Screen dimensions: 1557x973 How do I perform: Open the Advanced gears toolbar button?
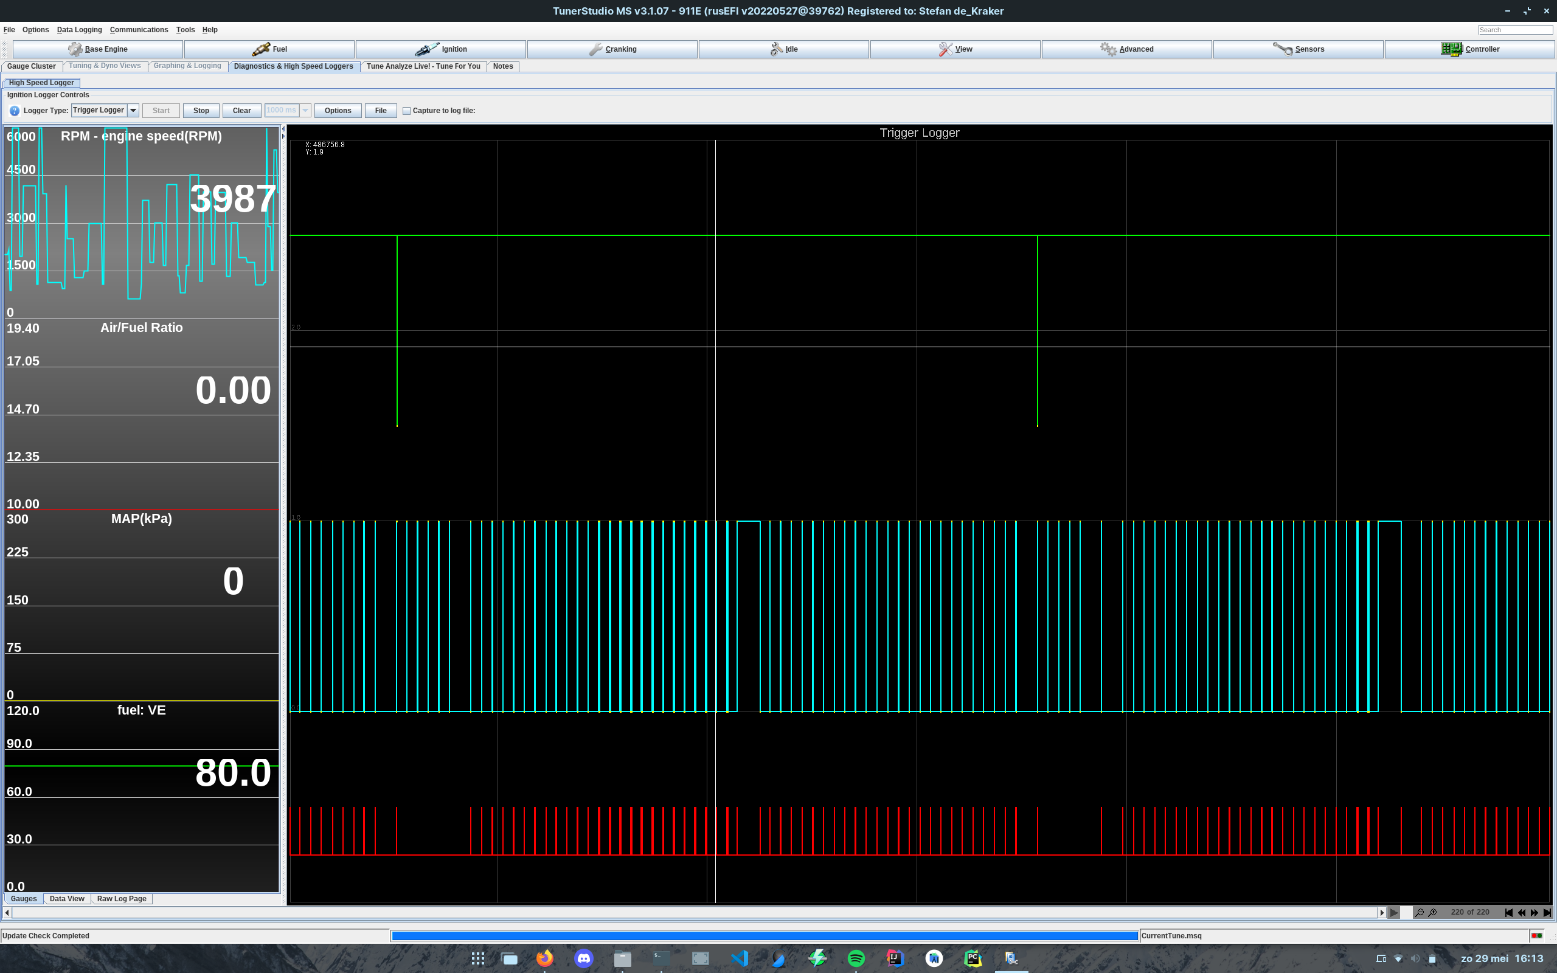[1126, 49]
